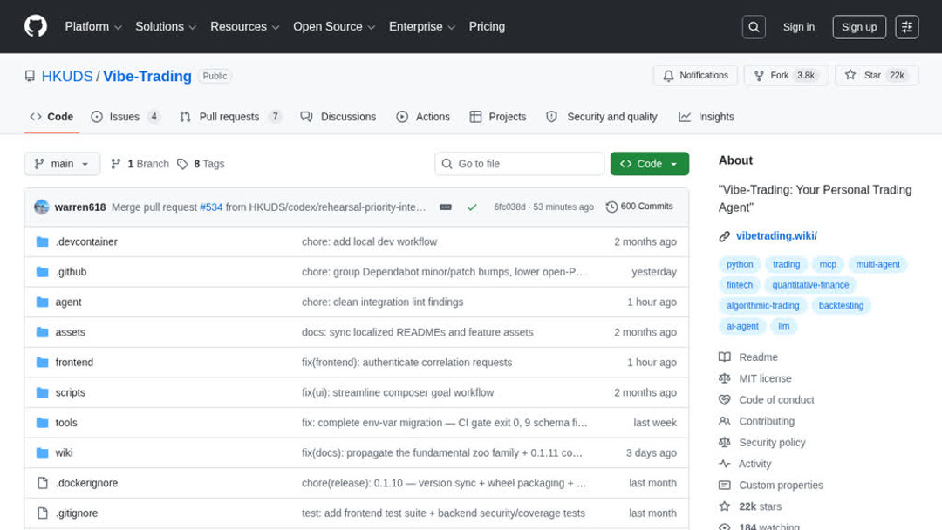Click the .dockerignore file icon
The height and width of the screenshot is (530, 942).
42,483
